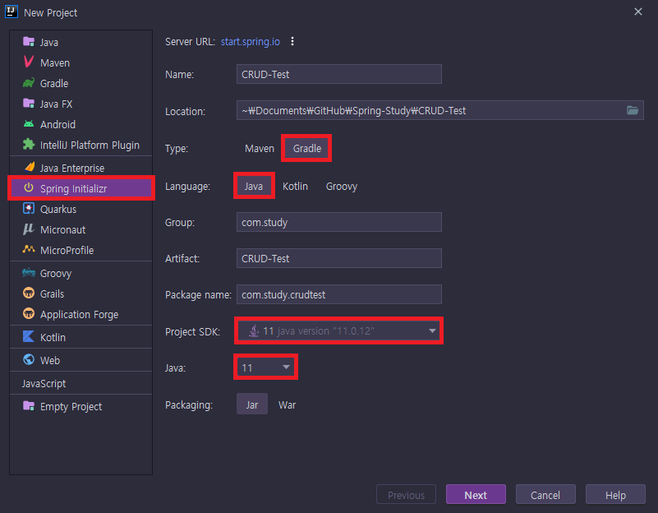Viewport: 658px width, 513px height.
Task: Open Help for the dialog
Action: click(x=615, y=495)
